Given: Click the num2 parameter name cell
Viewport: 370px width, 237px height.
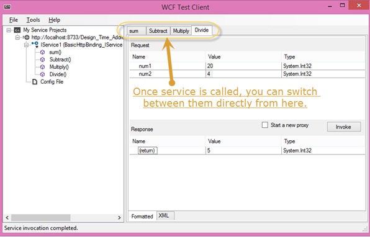Looking at the screenshot, I should pos(168,74).
